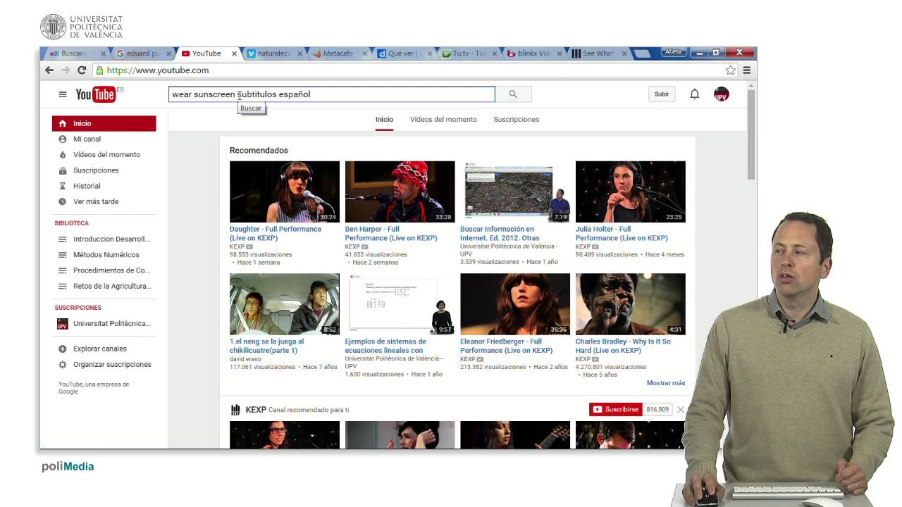
Task: Open the Chrome menu icon
Action: click(747, 70)
